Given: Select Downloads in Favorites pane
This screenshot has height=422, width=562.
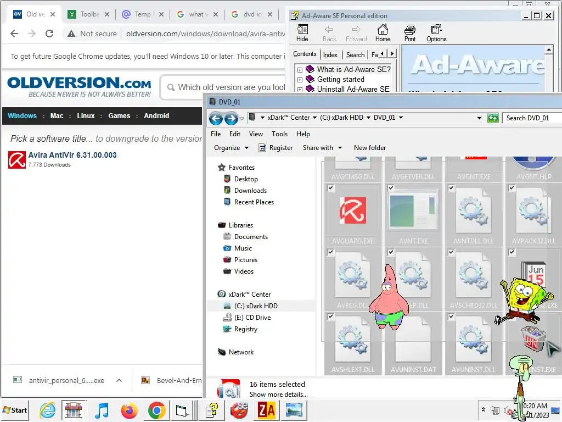Looking at the screenshot, I should click(250, 191).
